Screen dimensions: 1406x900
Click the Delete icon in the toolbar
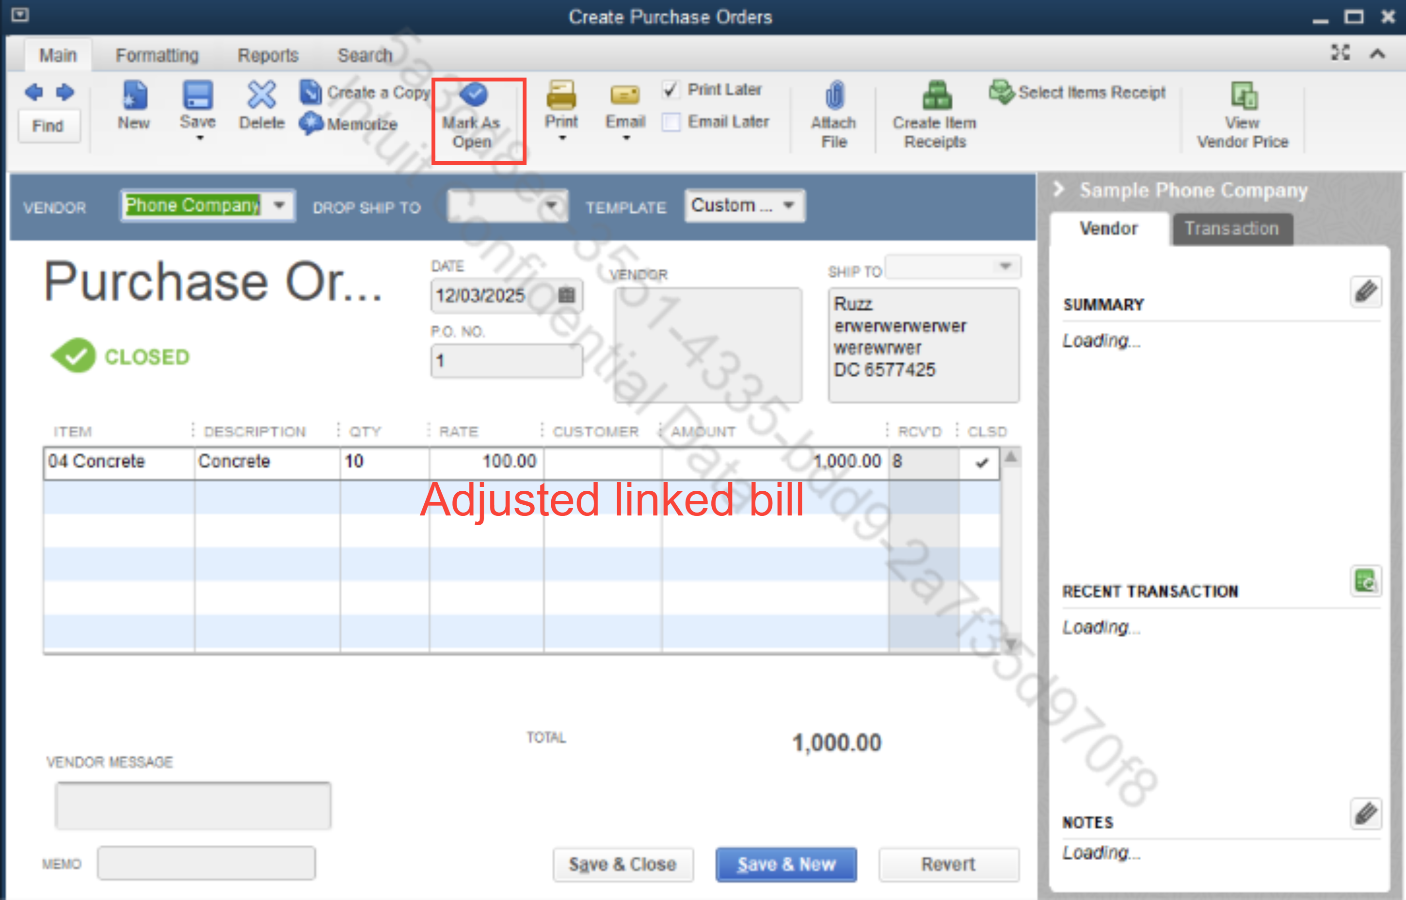261,95
